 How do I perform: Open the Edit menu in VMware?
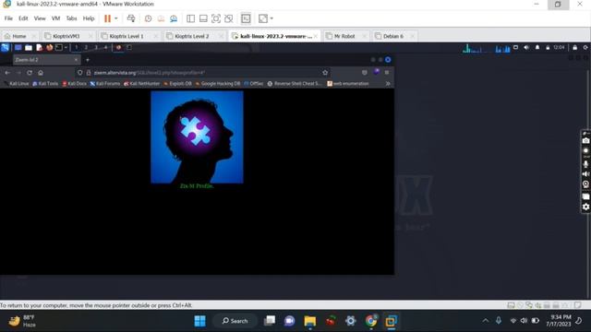click(23, 18)
